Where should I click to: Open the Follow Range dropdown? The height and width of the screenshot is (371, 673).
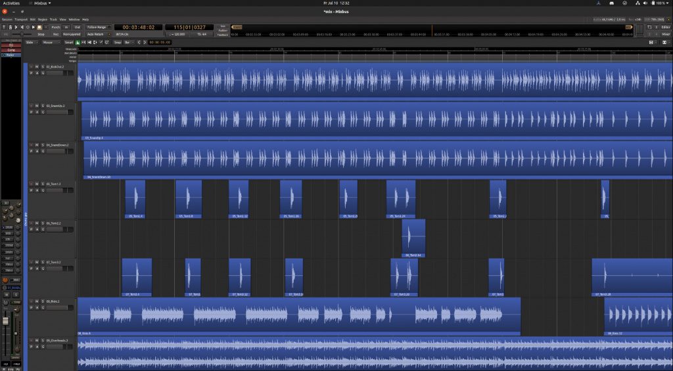point(99,27)
